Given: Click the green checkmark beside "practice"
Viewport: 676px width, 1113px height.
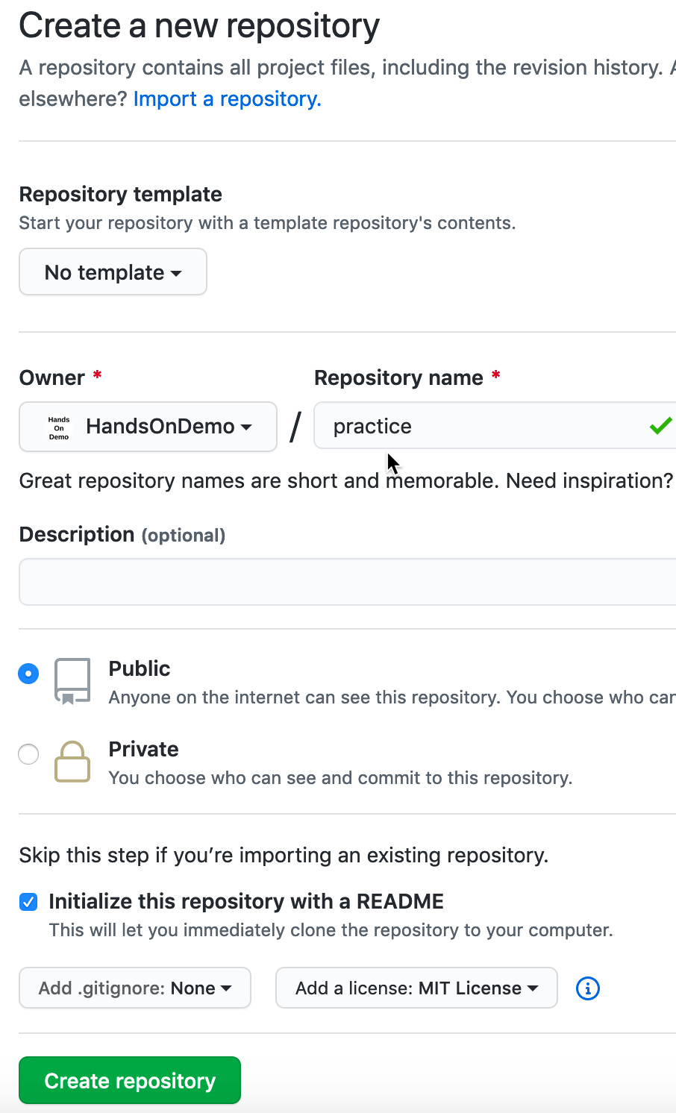Looking at the screenshot, I should [660, 426].
